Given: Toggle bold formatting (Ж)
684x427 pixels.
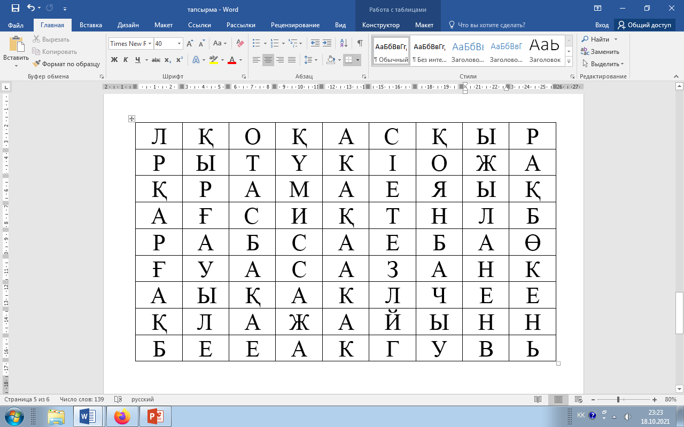Looking at the screenshot, I should click(x=114, y=60).
